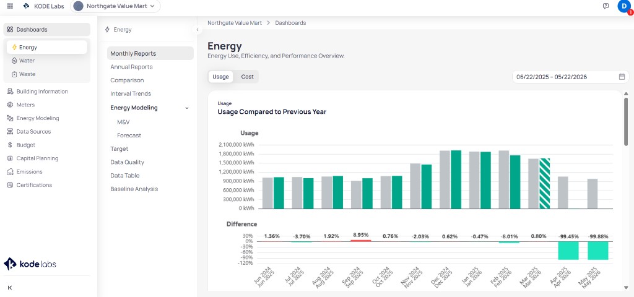Switch to the Cost toggle
This screenshot has width=634, height=297.
tap(248, 77)
